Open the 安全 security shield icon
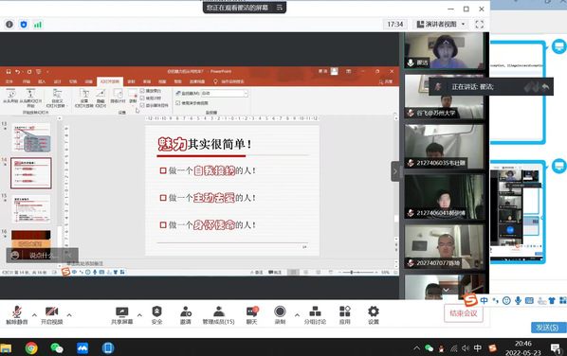567x356 pixels. [156, 315]
